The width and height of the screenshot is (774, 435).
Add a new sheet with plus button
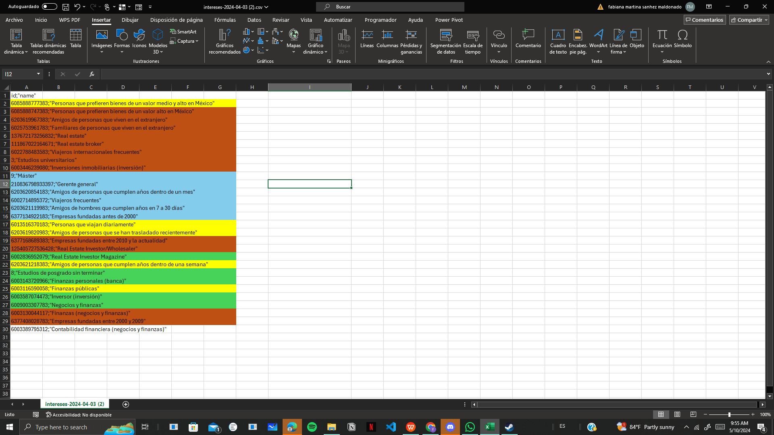point(126,404)
